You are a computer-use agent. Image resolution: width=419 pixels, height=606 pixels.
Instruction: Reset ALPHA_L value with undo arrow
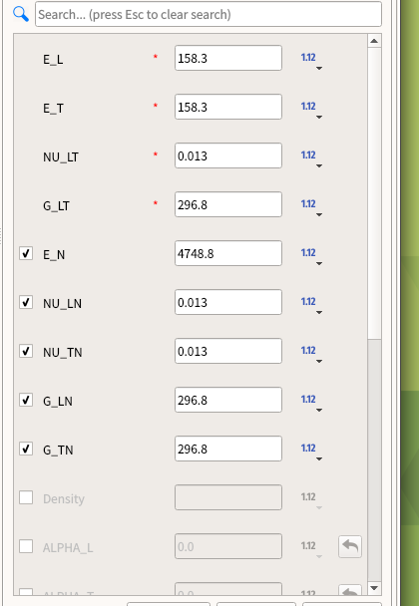(350, 546)
